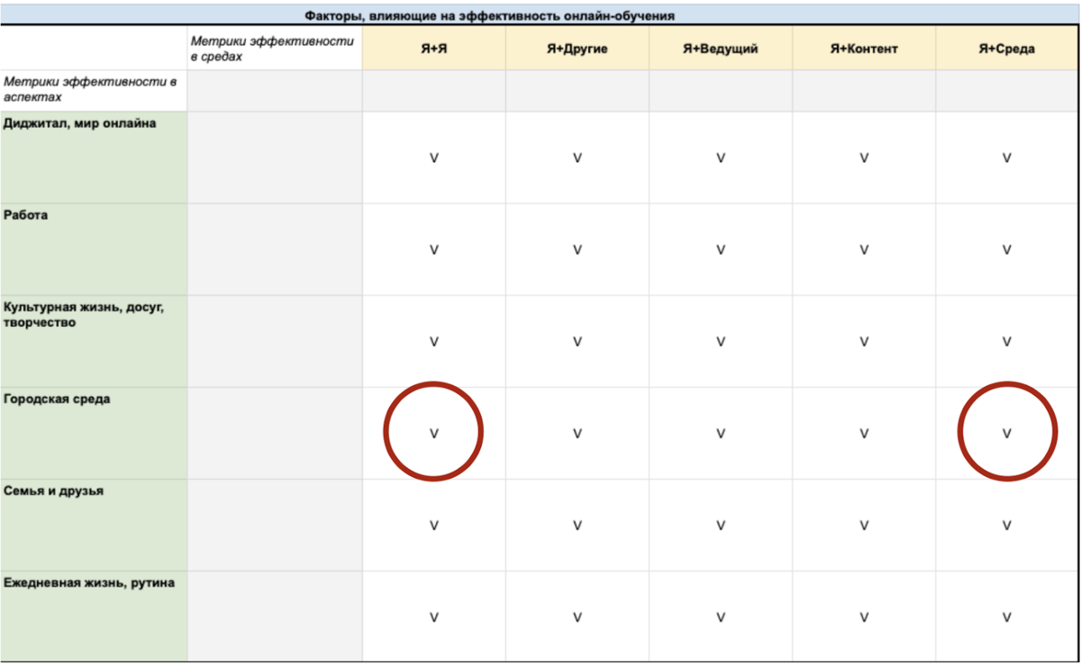Click the V in Ежедневная жизнь row, Я+Другие column
The width and height of the screenshot is (1081, 665).
tap(577, 617)
